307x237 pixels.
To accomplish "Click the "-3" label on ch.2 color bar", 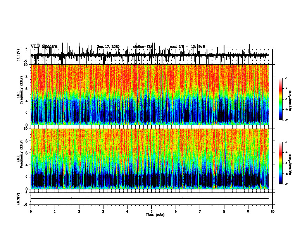I will pos(286,142).
